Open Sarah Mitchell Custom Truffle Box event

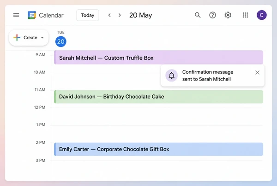[159, 58]
